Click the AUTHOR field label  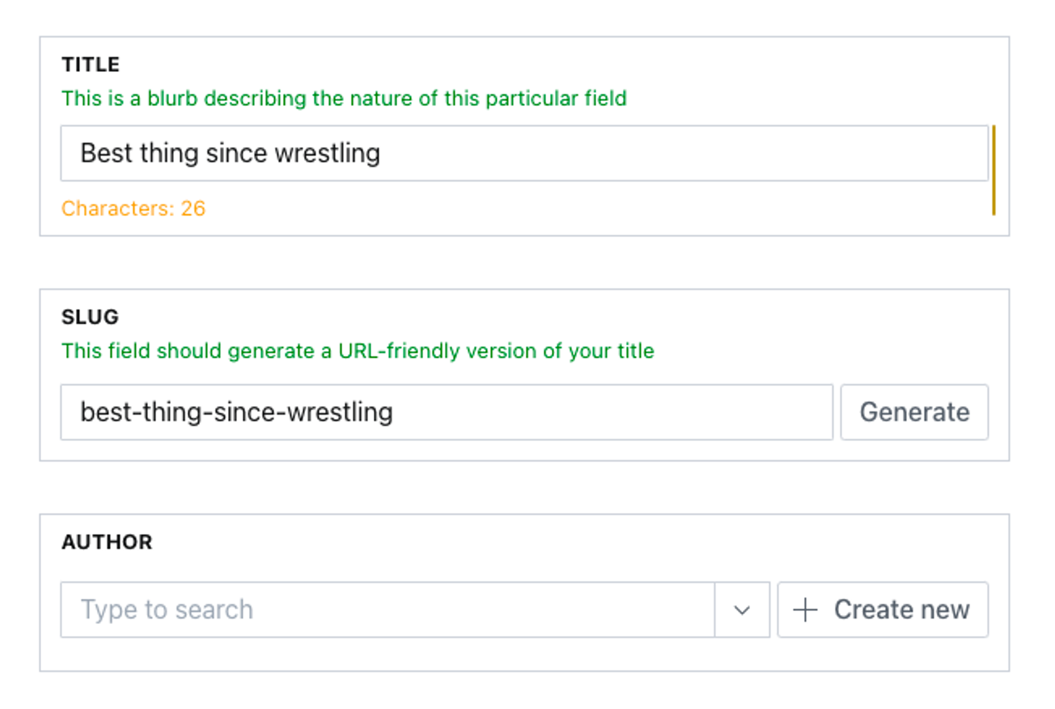(107, 542)
